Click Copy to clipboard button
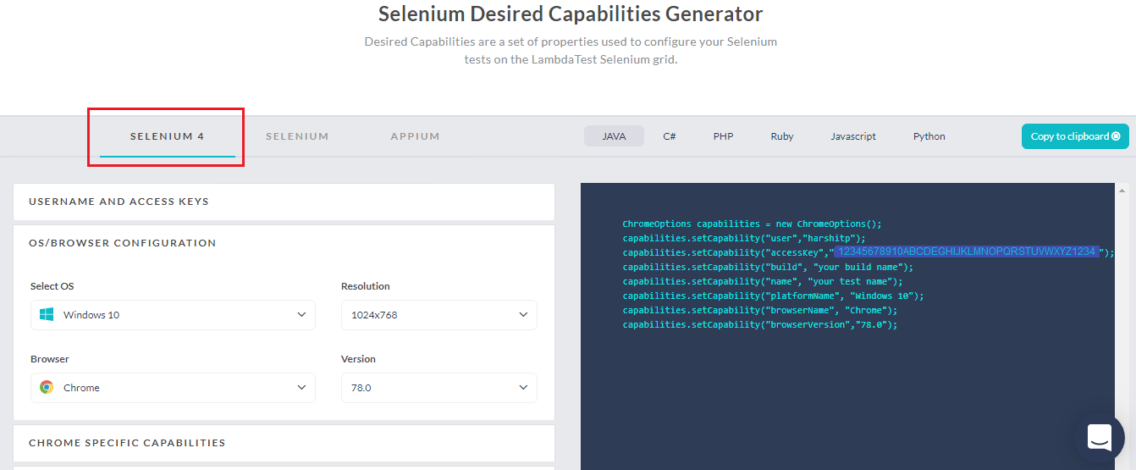This screenshot has height=470, width=1136. tap(1074, 136)
